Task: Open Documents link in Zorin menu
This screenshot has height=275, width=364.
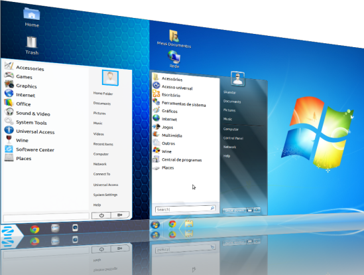Action: click(102, 104)
